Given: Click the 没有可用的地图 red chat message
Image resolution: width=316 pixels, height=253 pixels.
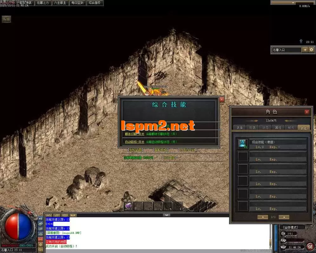Looking at the screenshot, I should [x=56, y=242].
